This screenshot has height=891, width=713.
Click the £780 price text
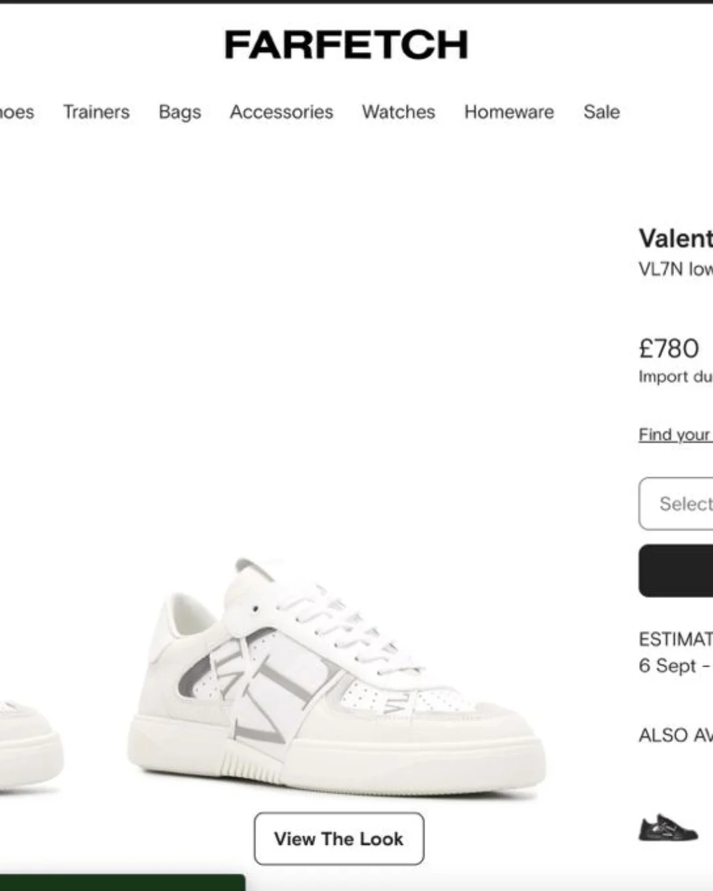[669, 348]
